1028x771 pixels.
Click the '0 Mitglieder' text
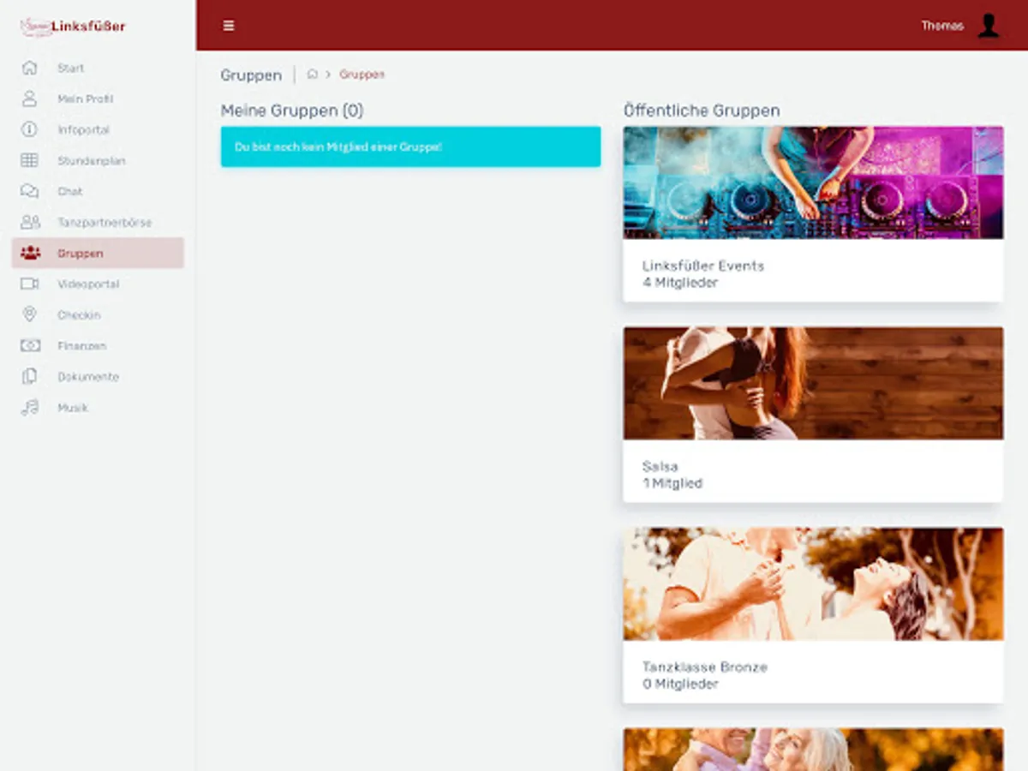click(680, 684)
